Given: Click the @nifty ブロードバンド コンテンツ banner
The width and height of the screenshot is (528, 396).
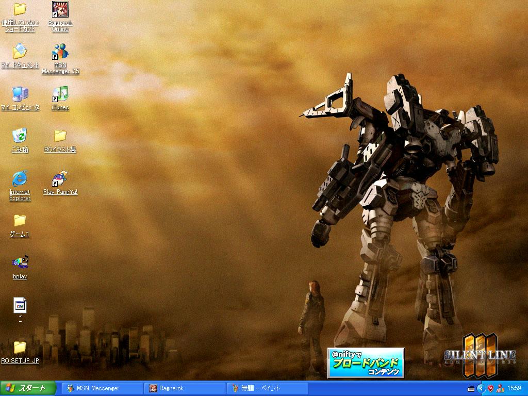Looking at the screenshot, I should (x=366, y=362).
